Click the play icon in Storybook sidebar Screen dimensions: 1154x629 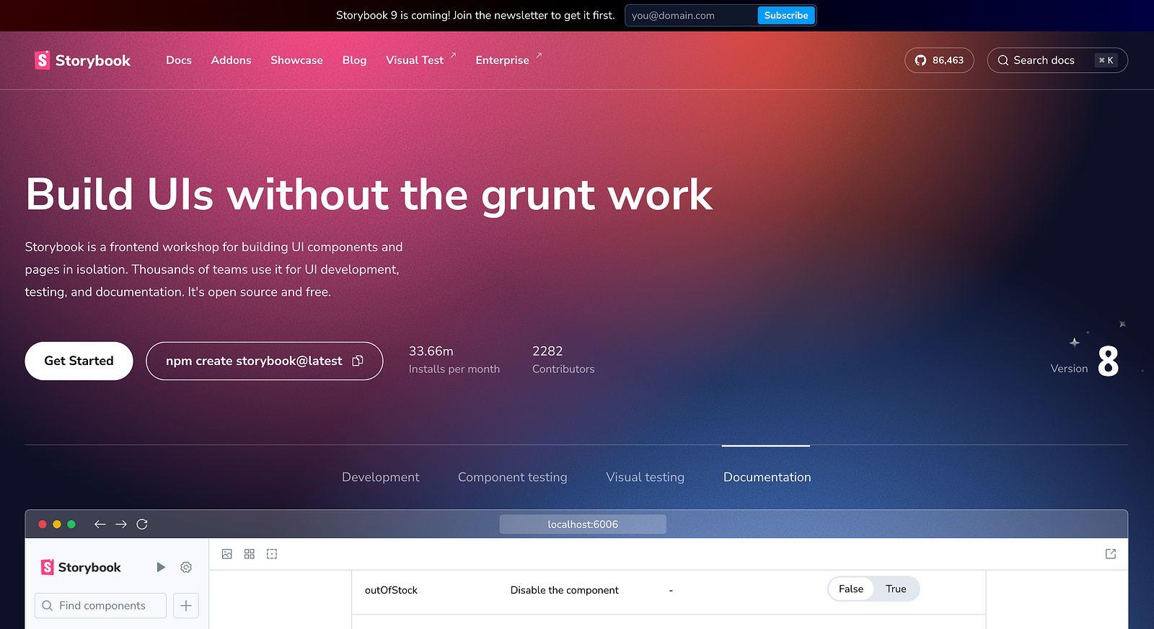[x=161, y=568]
